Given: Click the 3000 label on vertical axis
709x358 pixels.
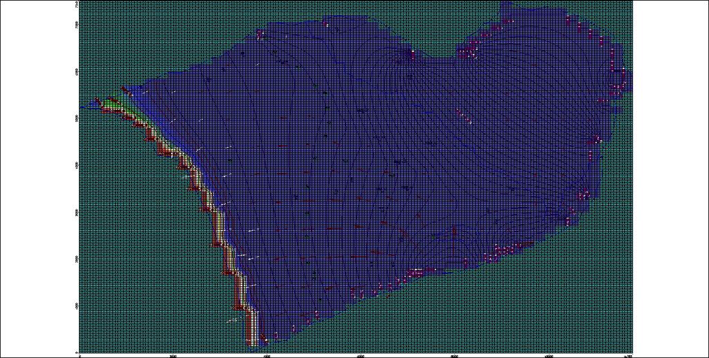Looking at the screenshot, I should pos(76,211).
